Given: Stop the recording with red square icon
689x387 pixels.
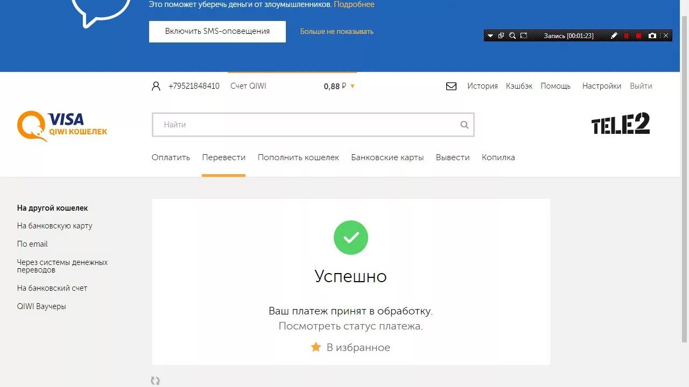Looking at the screenshot, I should [639, 36].
